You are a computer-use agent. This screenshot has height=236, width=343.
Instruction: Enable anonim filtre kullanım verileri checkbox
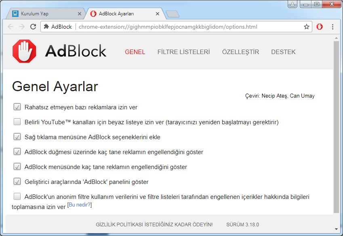click(17, 196)
